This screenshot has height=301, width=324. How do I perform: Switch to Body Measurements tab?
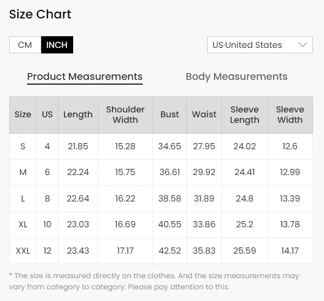pyautogui.click(x=237, y=77)
